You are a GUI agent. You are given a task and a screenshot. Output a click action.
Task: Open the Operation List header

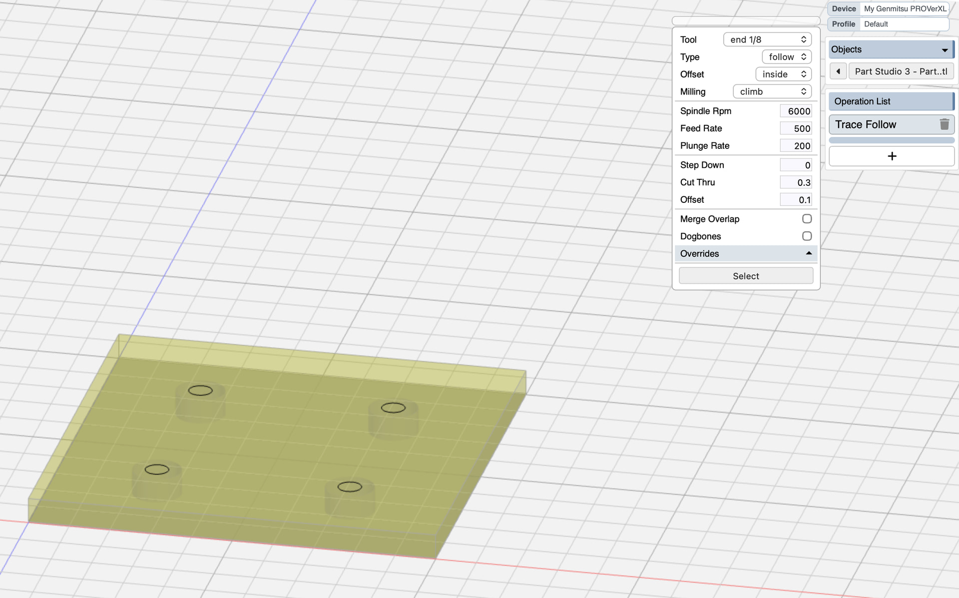pos(890,101)
